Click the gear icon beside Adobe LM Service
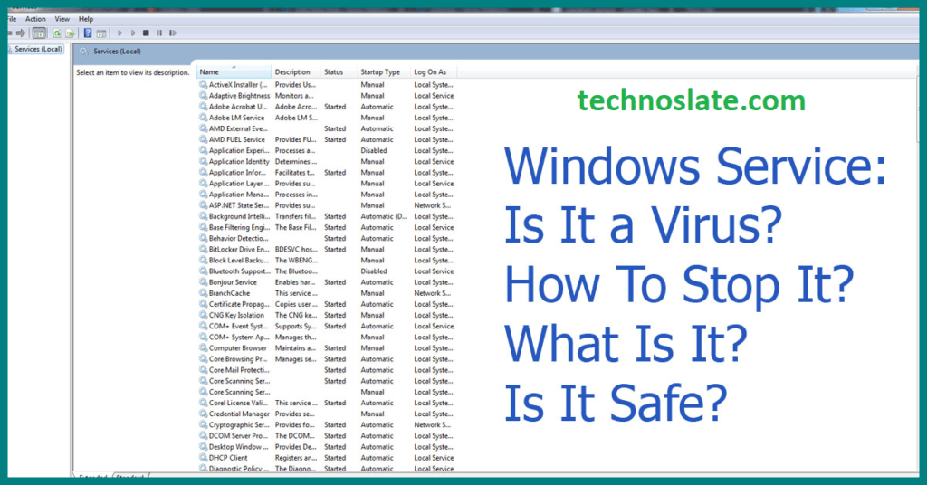The width and height of the screenshot is (927, 485). (204, 118)
